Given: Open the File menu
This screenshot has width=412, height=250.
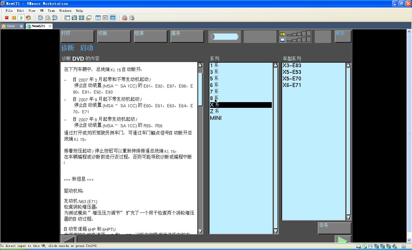Looking at the screenshot, I should coord(9,11).
